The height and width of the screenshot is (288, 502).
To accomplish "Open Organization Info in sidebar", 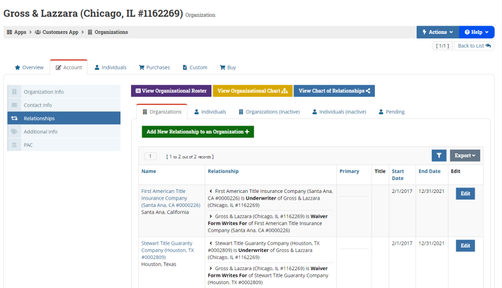I will [x=64, y=92].
